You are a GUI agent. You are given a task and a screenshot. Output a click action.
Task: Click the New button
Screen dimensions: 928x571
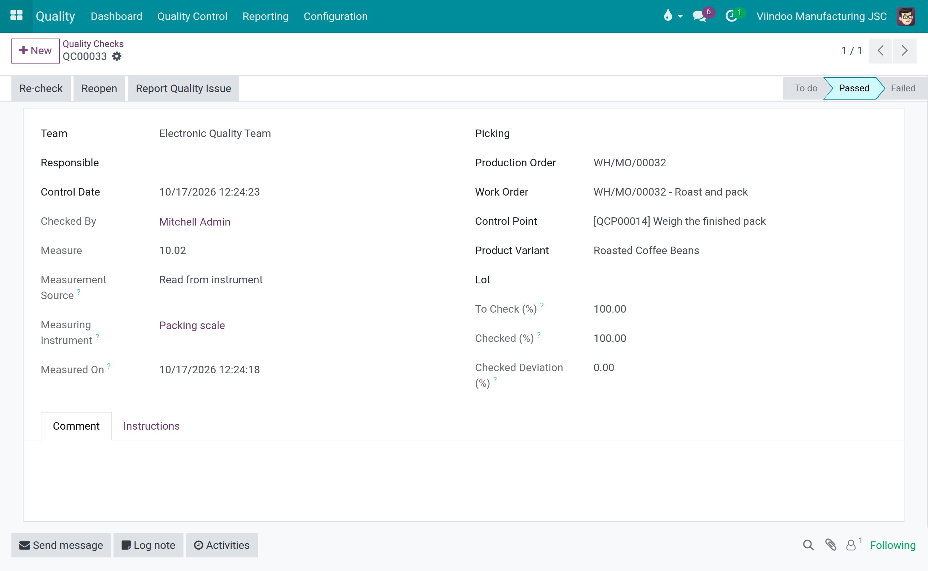coord(35,51)
